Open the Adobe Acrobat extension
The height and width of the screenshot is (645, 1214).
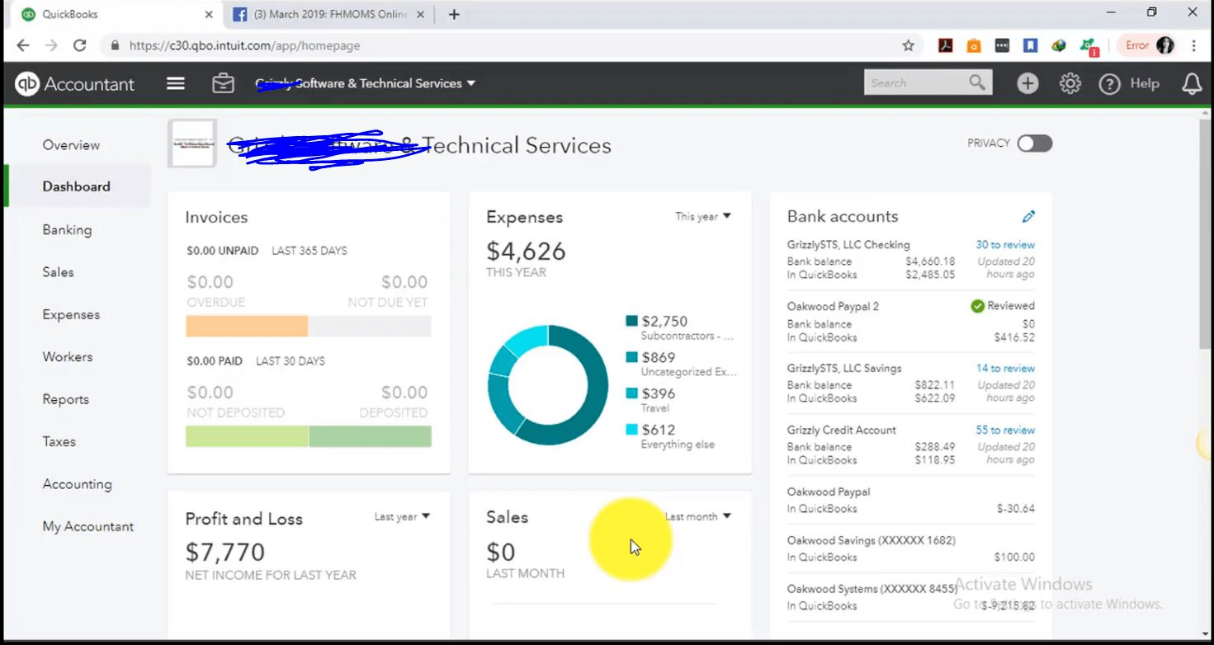point(946,45)
